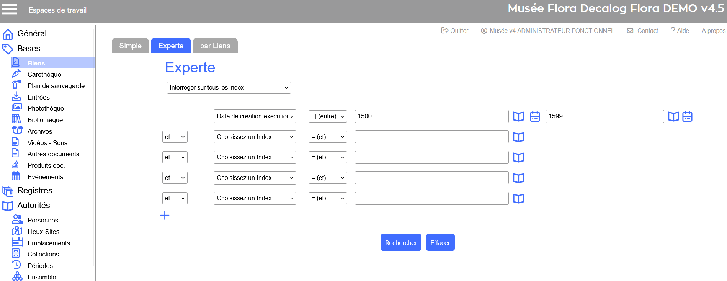Switch to the Simple search tab

coord(130,46)
